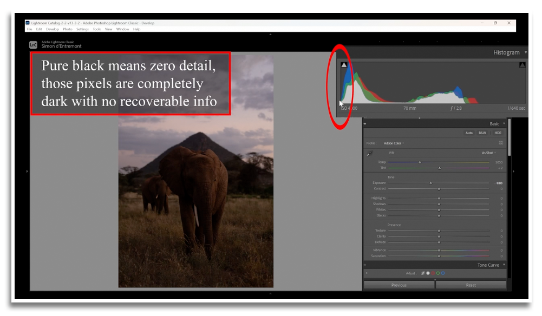Click the right panel scrollbar thumb
The height and width of the screenshot is (316, 542).
[x=509, y=137]
